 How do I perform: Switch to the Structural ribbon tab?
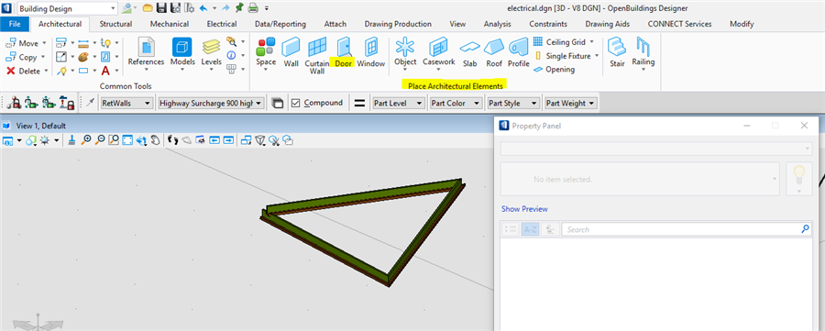[115, 24]
